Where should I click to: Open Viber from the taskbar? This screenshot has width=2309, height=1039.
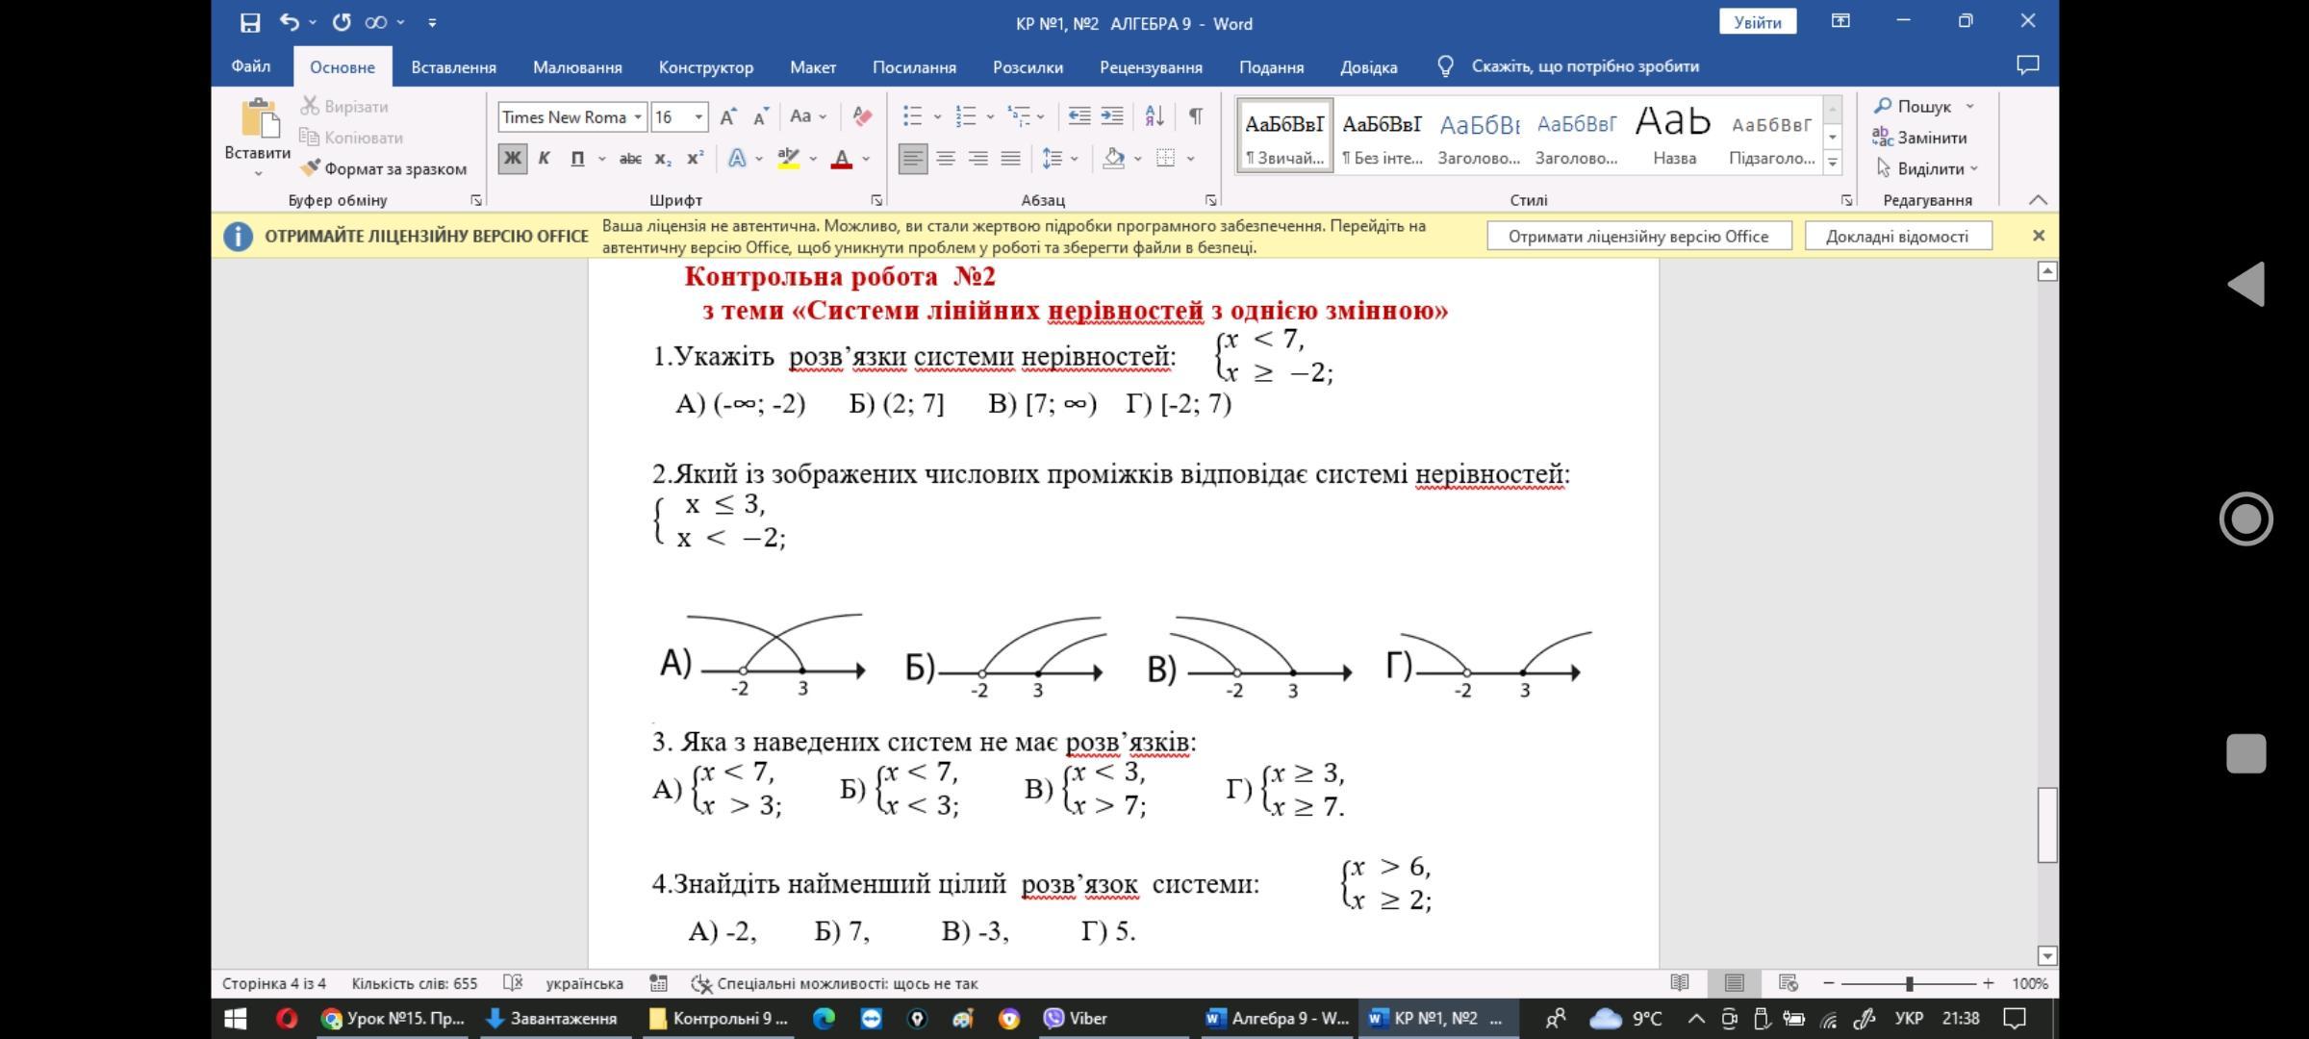tap(1076, 1018)
